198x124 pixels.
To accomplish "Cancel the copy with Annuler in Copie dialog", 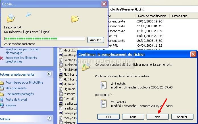I will (95, 40).
